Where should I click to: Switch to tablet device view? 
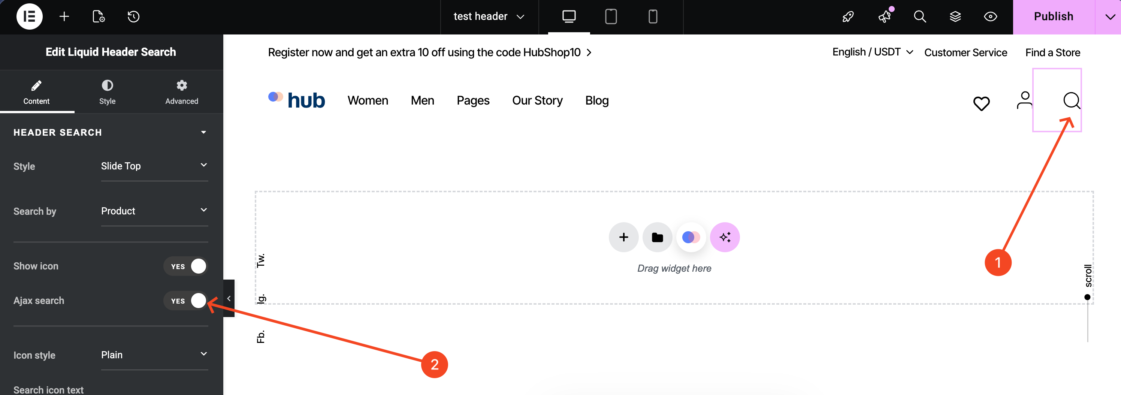pos(611,16)
